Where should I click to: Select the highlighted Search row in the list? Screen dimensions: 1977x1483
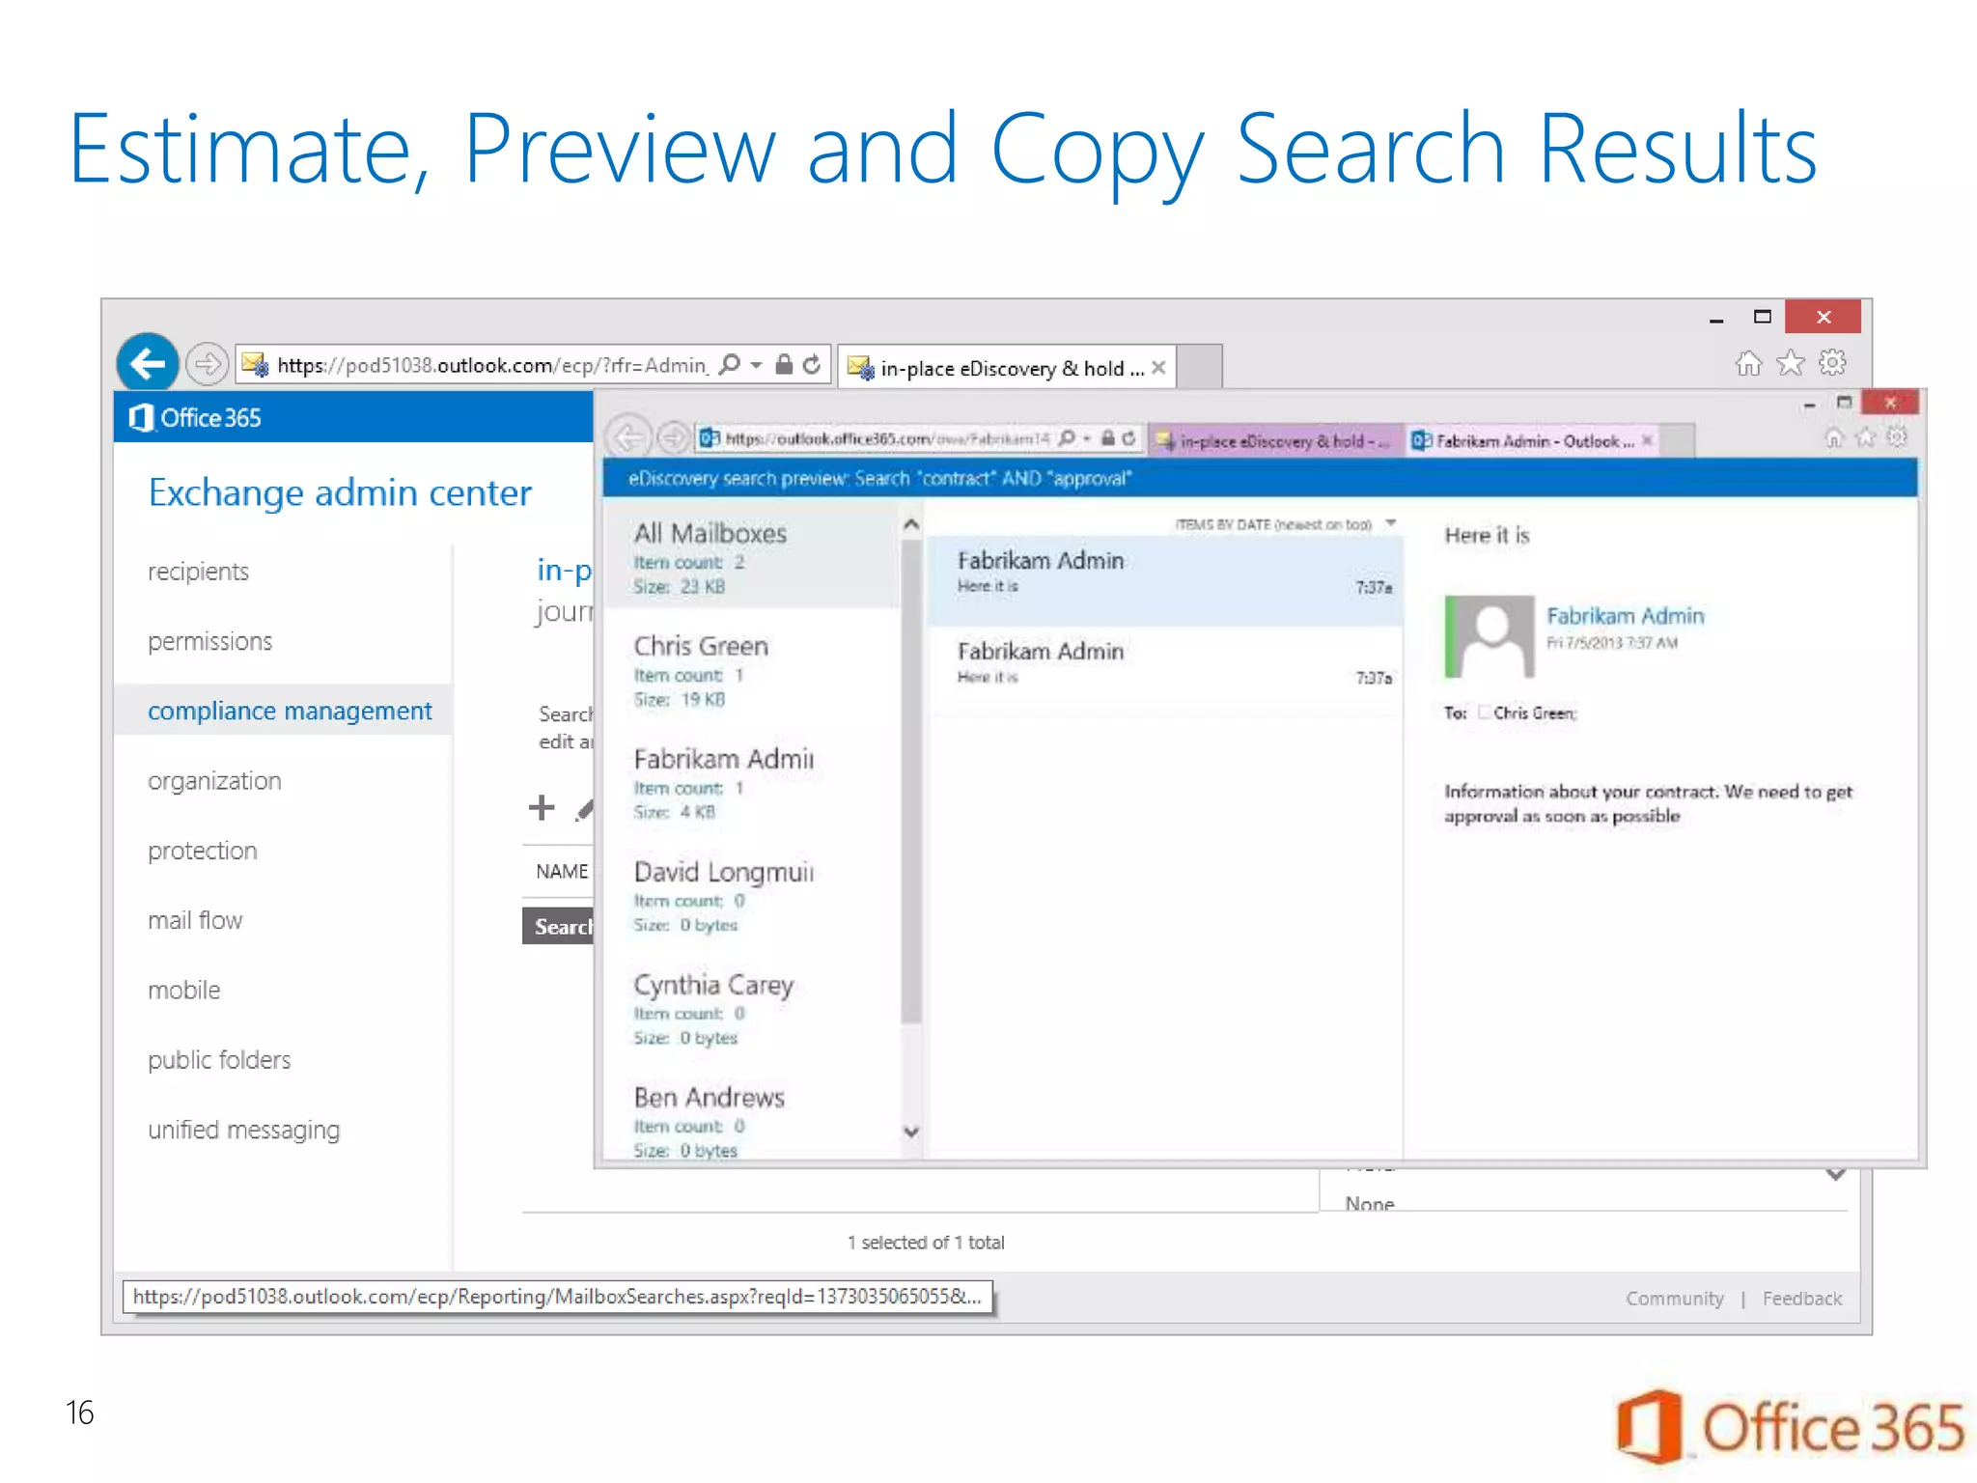tap(558, 926)
